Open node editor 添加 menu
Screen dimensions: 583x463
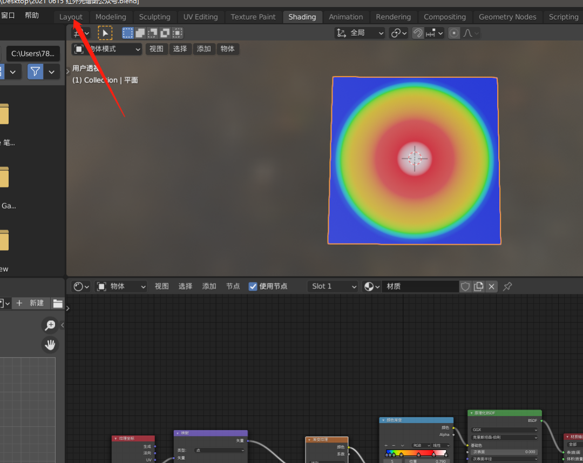coord(209,286)
